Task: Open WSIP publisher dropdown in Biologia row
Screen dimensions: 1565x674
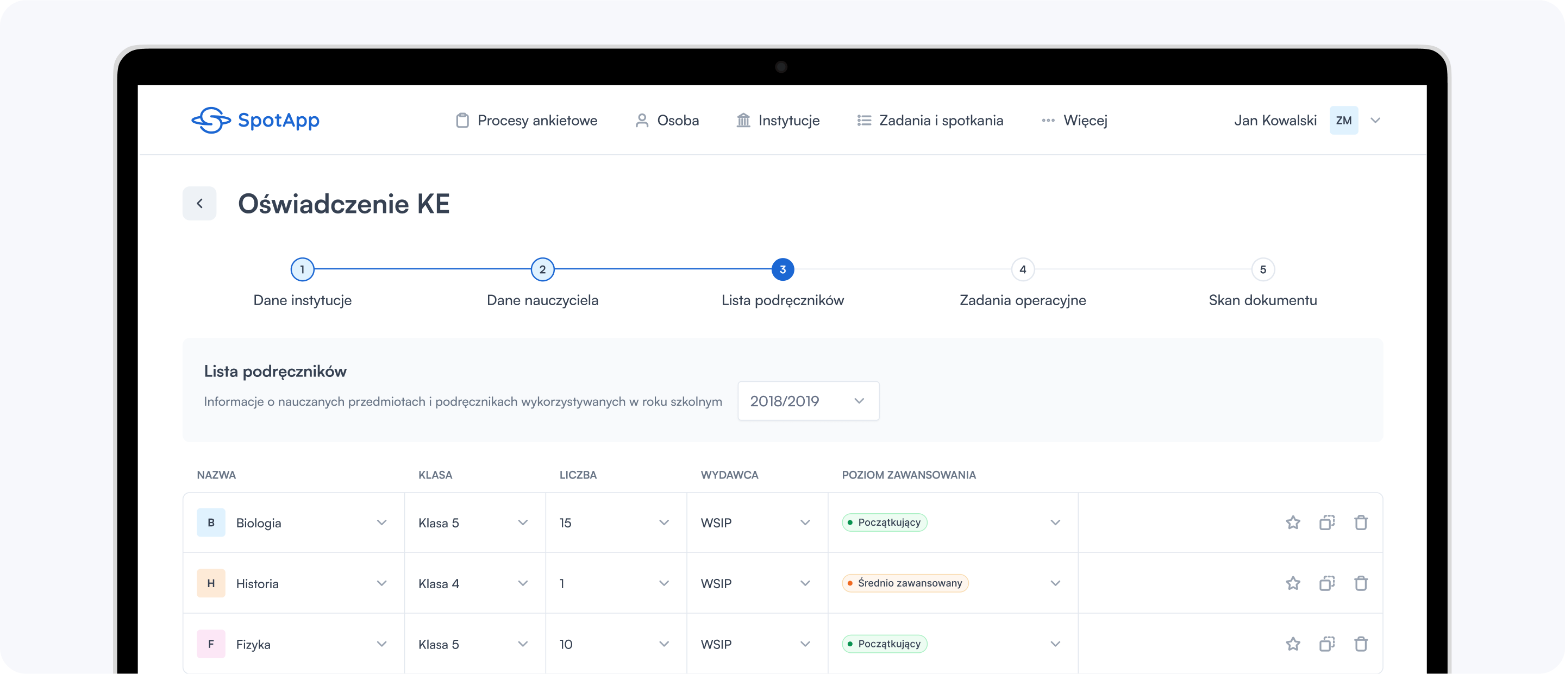Action: [757, 523]
